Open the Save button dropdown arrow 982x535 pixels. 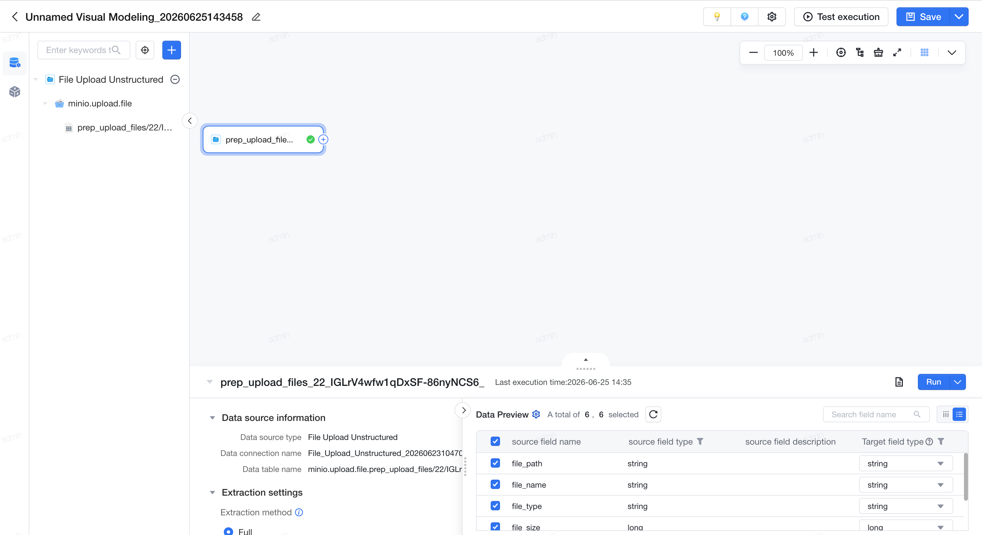pos(959,17)
